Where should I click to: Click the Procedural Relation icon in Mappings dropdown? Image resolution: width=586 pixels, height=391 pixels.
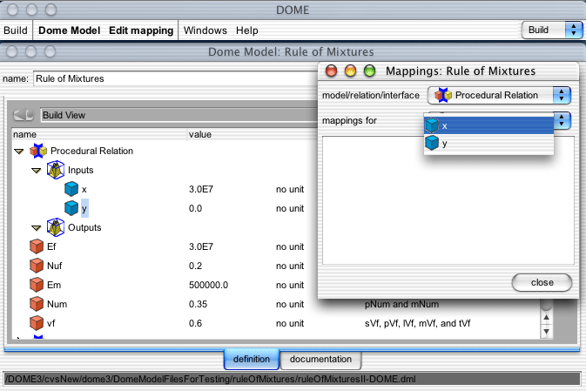point(443,95)
